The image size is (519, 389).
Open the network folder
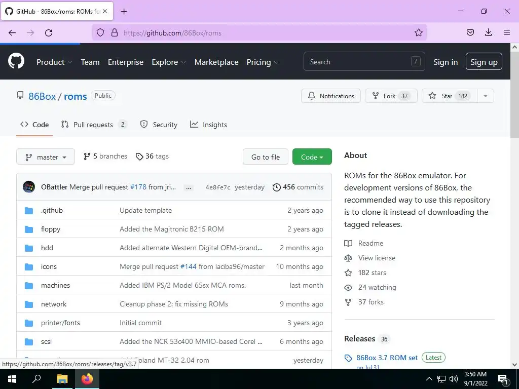pos(54,304)
